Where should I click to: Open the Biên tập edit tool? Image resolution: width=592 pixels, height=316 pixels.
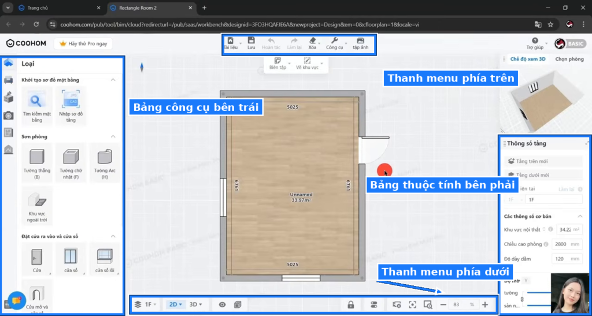click(x=277, y=64)
